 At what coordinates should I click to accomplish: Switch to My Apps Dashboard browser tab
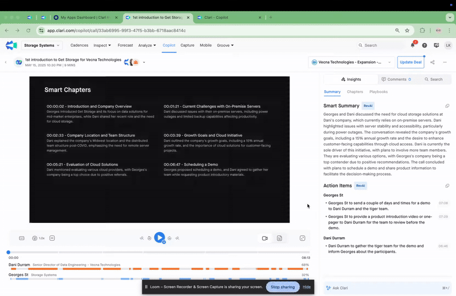click(x=86, y=18)
